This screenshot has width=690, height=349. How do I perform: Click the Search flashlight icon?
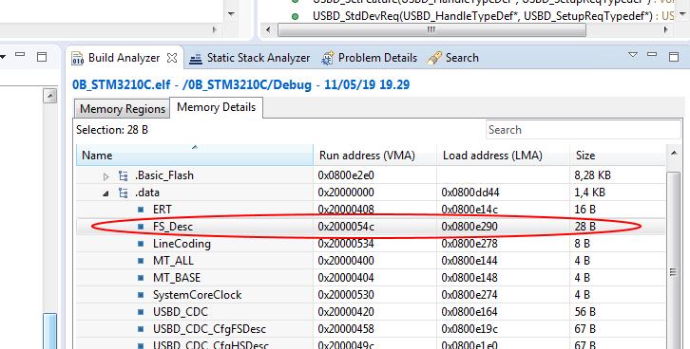tap(434, 59)
